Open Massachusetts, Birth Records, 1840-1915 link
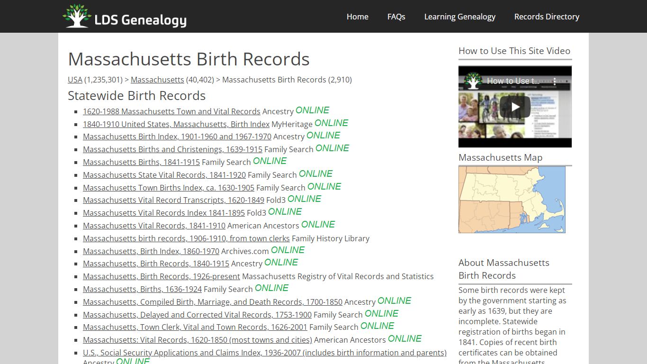Screen dimensions: 647x364 point(156,264)
